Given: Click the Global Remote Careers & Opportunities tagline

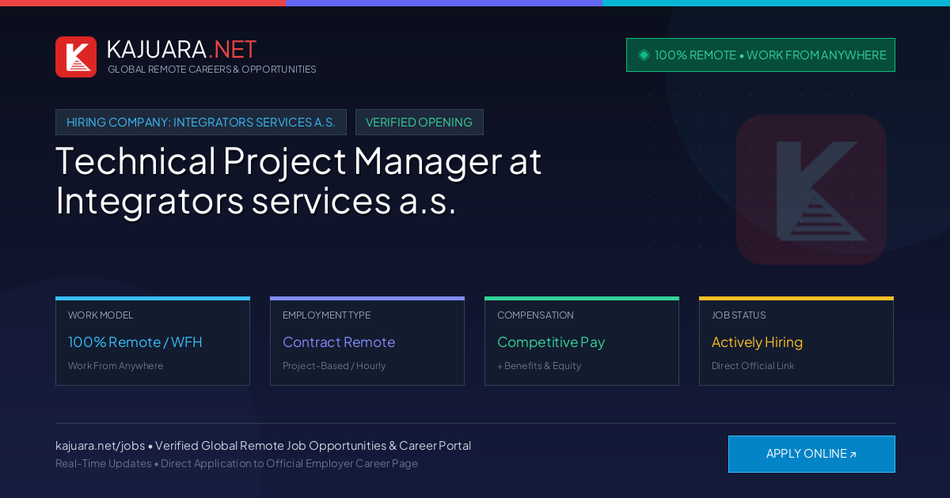Looking at the screenshot, I should coord(212,70).
